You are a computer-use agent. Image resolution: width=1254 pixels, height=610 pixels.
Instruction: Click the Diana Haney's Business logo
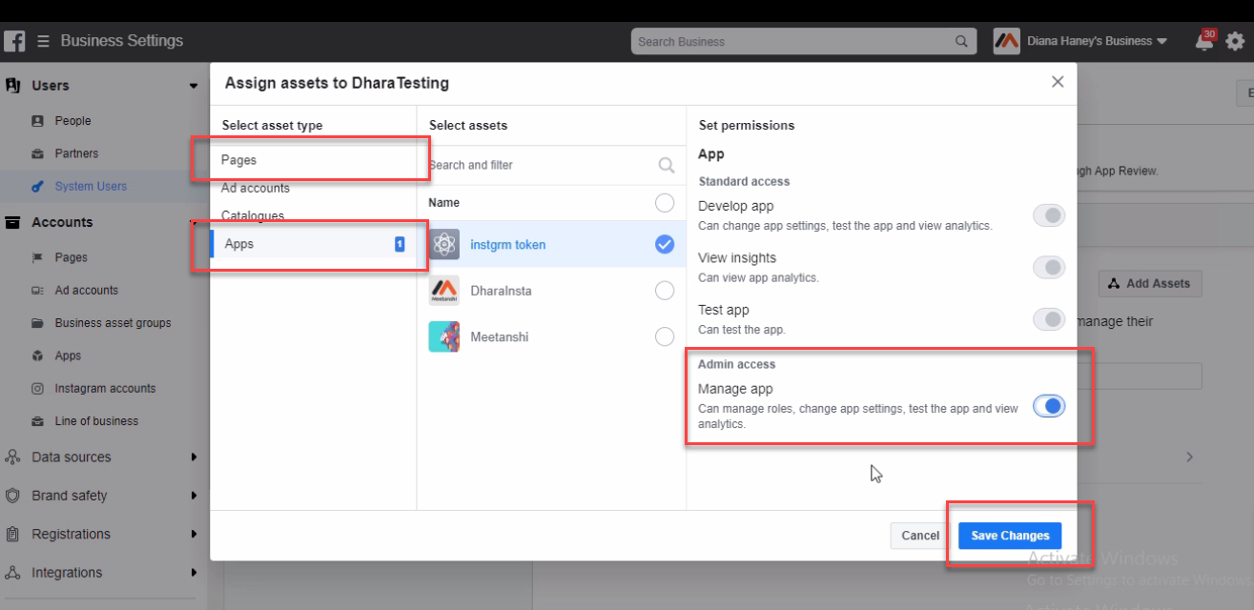pyautogui.click(x=1006, y=41)
